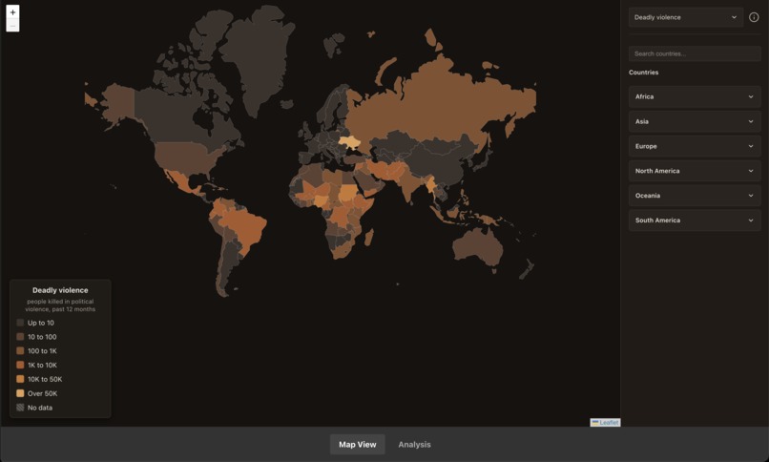
Task: Select India on the map
Action: coord(408,184)
